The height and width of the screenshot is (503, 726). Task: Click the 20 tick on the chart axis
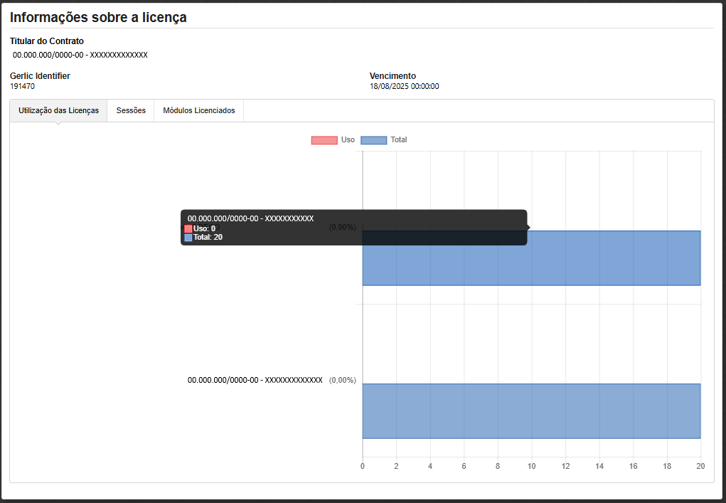(x=700, y=466)
